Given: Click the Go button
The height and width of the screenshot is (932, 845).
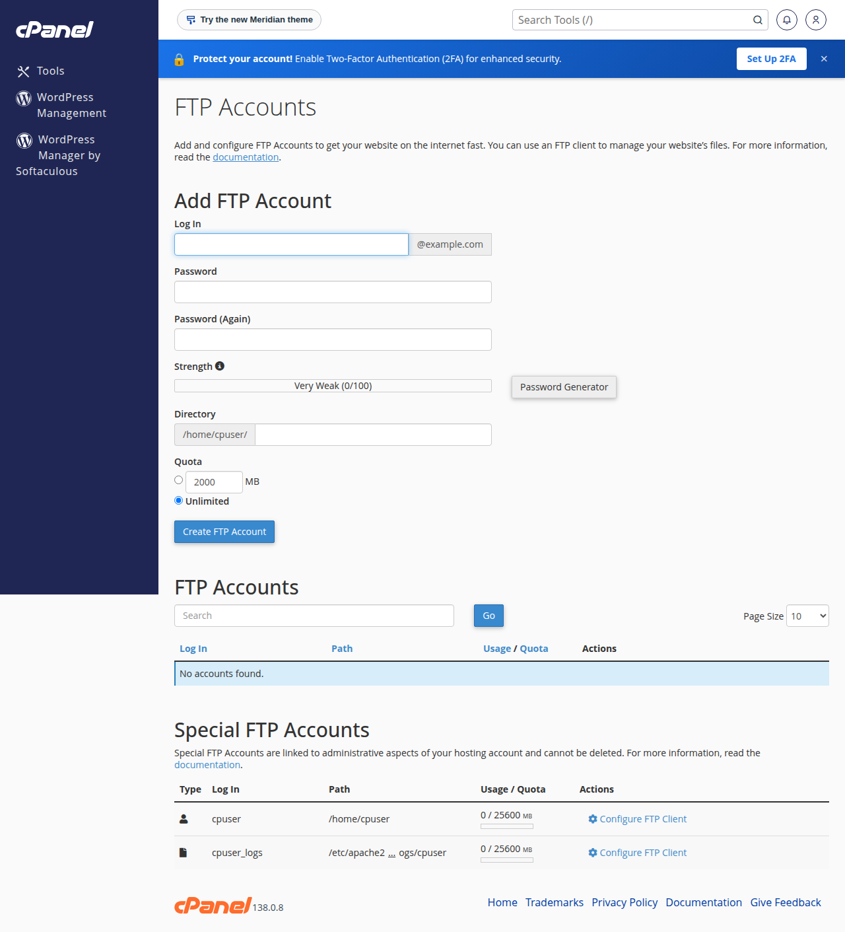Looking at the screenshot, I should (x=489, y=616).
